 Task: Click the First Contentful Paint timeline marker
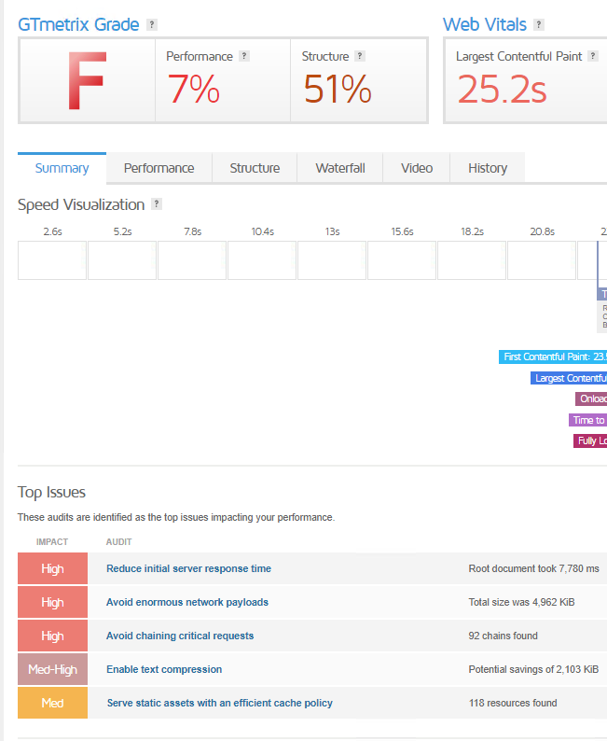553,357
